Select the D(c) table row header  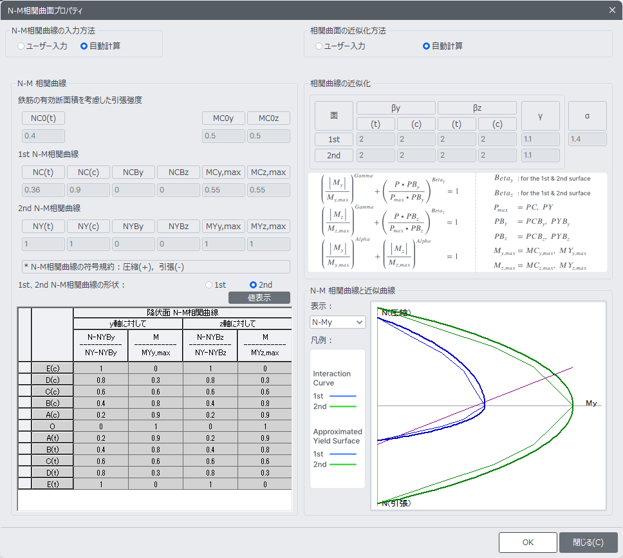point(52,380)
